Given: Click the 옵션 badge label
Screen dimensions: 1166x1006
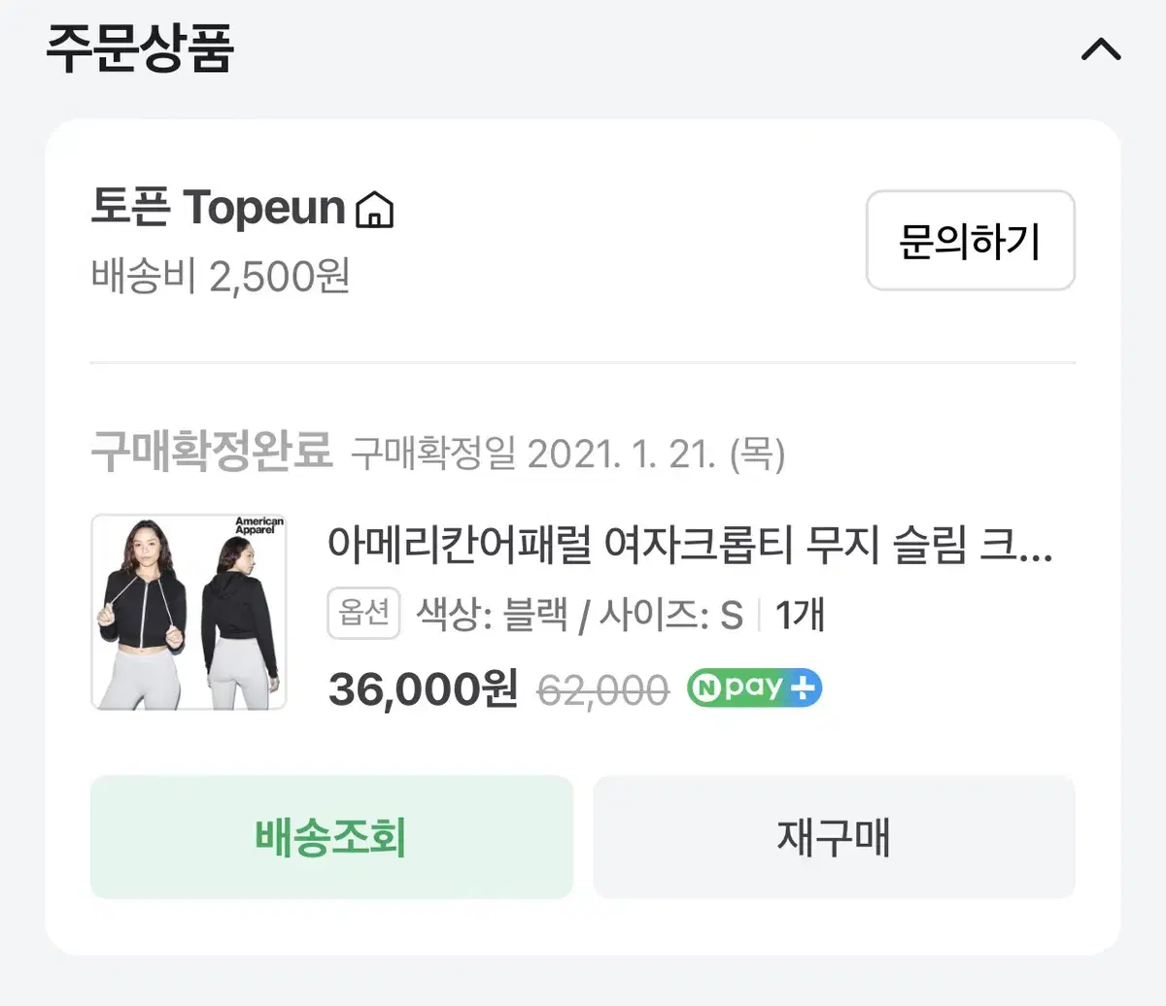Looking at the screenshot, I should [x=363, y=614].
